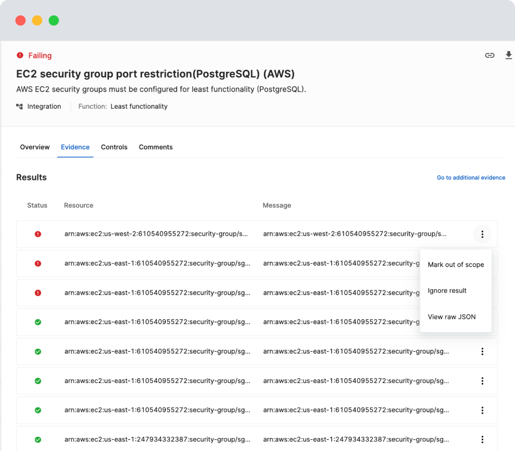
Task: Switch to the Overview tab
Action: tap(35, 147)
